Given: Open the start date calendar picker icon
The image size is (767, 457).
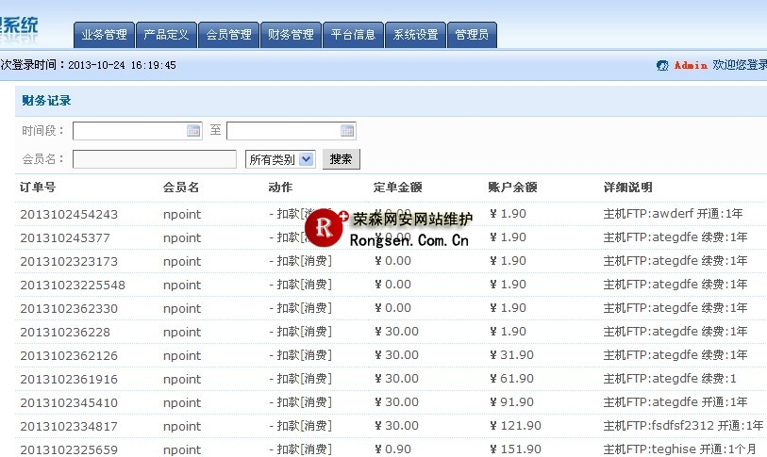Looking at the screenshot, I should pos(193,131).
